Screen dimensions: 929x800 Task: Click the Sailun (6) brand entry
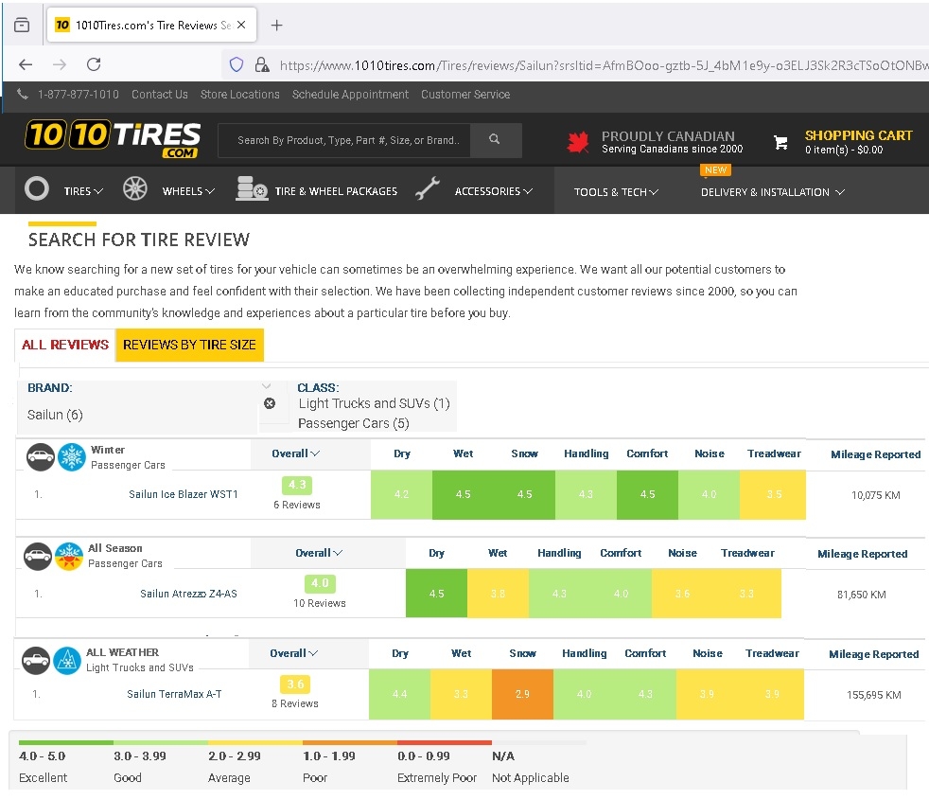[55, 415]
